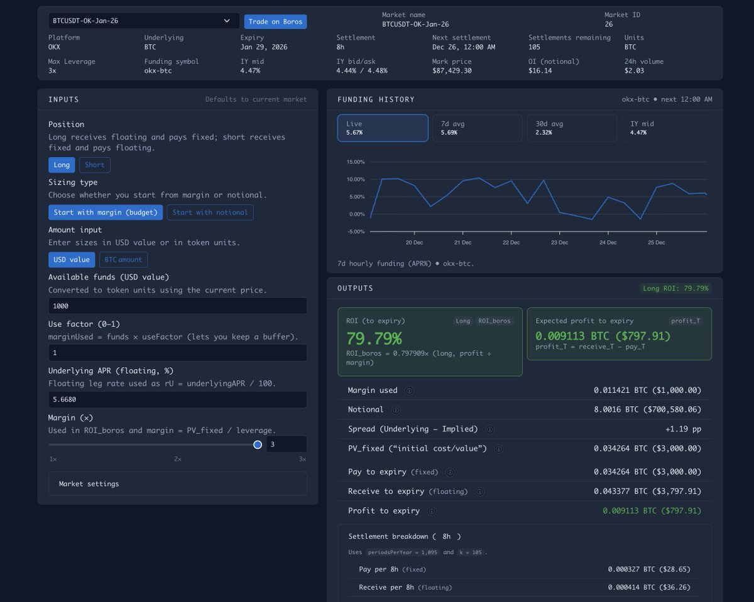
Task: Click the Long ROI: 79.79% badge
Action: 675,288
